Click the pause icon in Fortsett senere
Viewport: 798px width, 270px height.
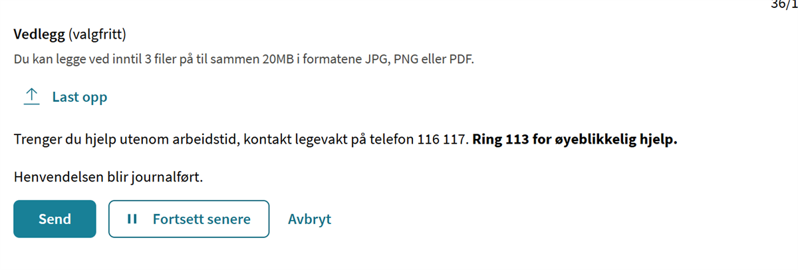pyautogui.click(x=132, y=219)
